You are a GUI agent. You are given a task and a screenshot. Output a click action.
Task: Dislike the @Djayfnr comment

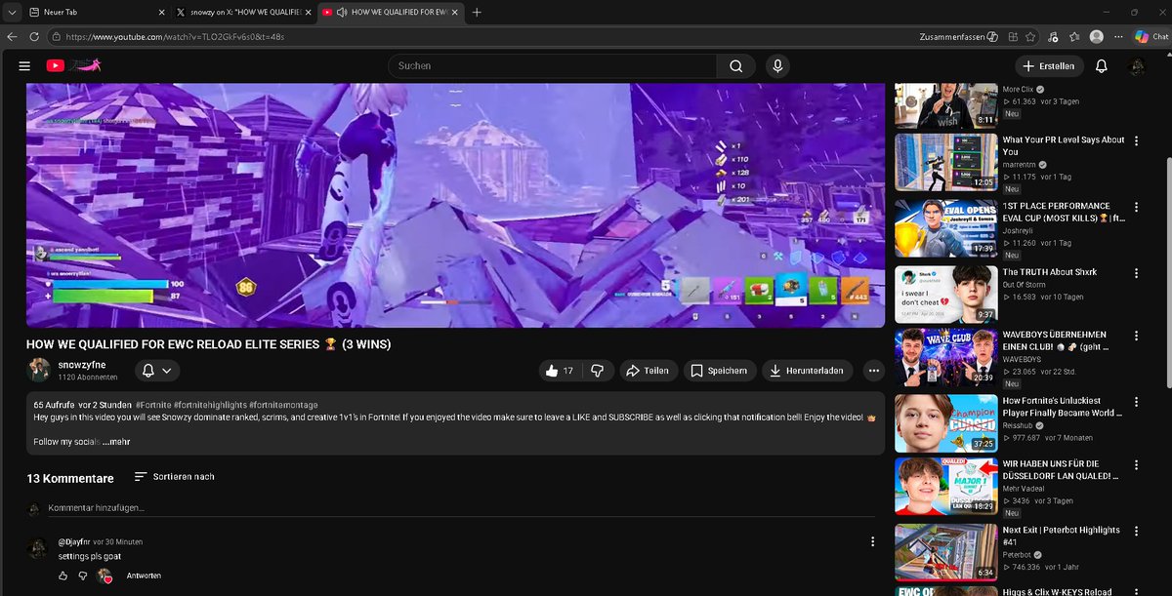tap(84, 576)
